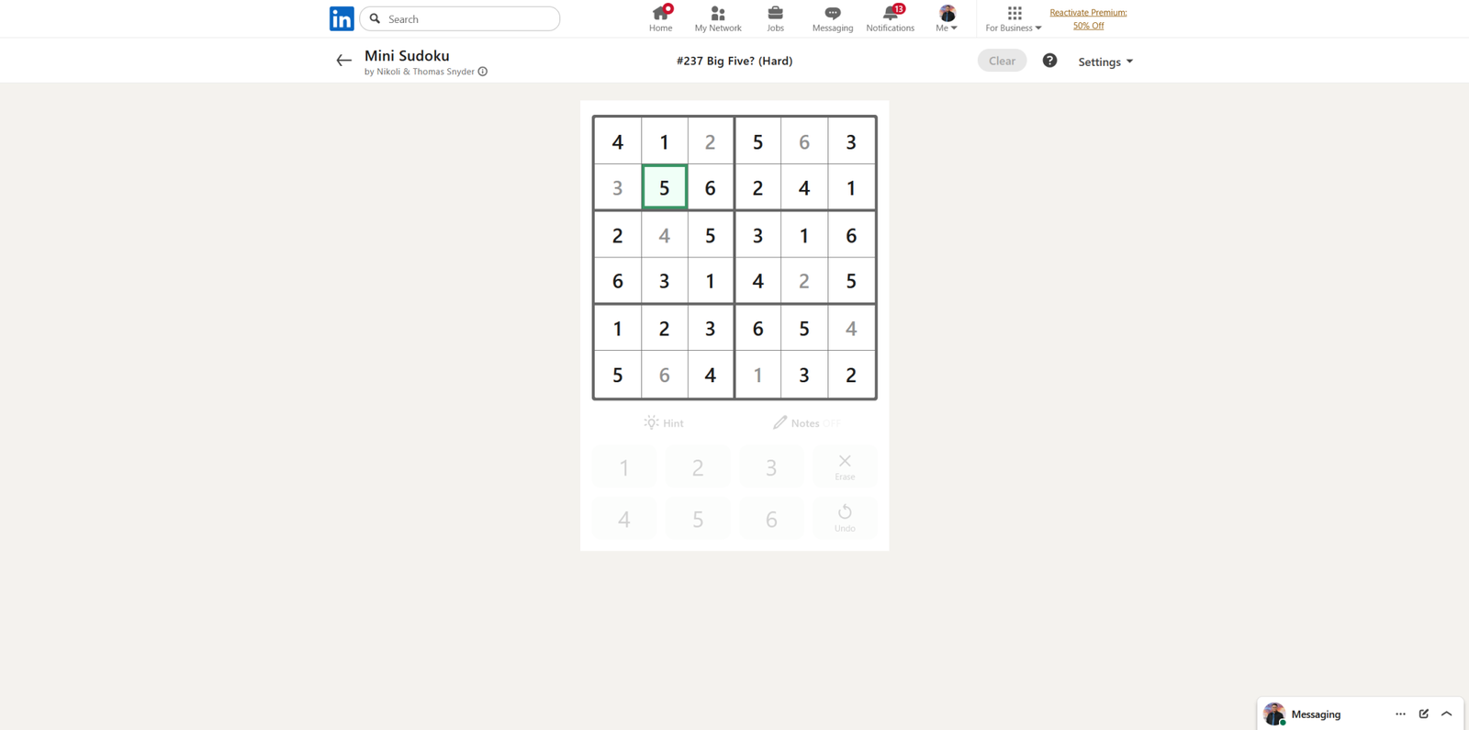Compose a new message from Messaging panel
This screenshot has height=730, width=1469.
tap(1424, 713)
